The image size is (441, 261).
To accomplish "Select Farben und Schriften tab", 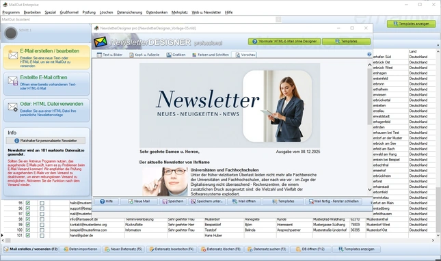I will 211,55.
